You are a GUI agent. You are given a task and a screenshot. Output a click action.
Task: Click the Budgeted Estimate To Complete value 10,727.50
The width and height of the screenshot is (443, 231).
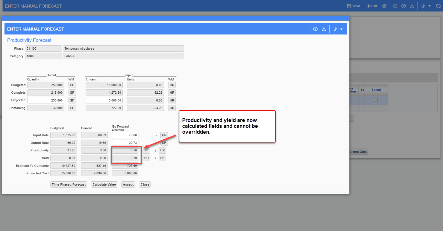point(63,166)
